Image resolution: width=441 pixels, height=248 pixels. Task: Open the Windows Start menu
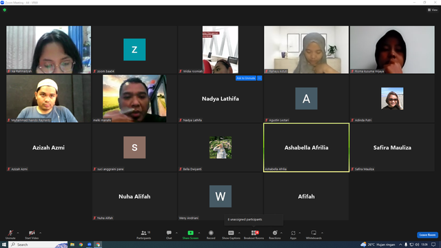click(x=4, y=245)
